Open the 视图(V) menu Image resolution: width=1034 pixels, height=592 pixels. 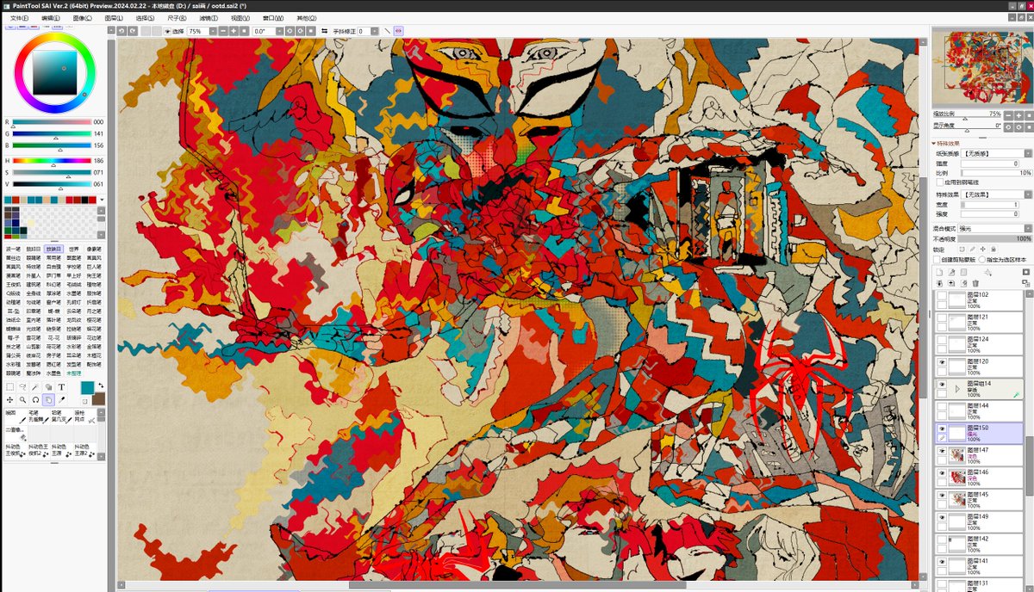pos(240,17)
